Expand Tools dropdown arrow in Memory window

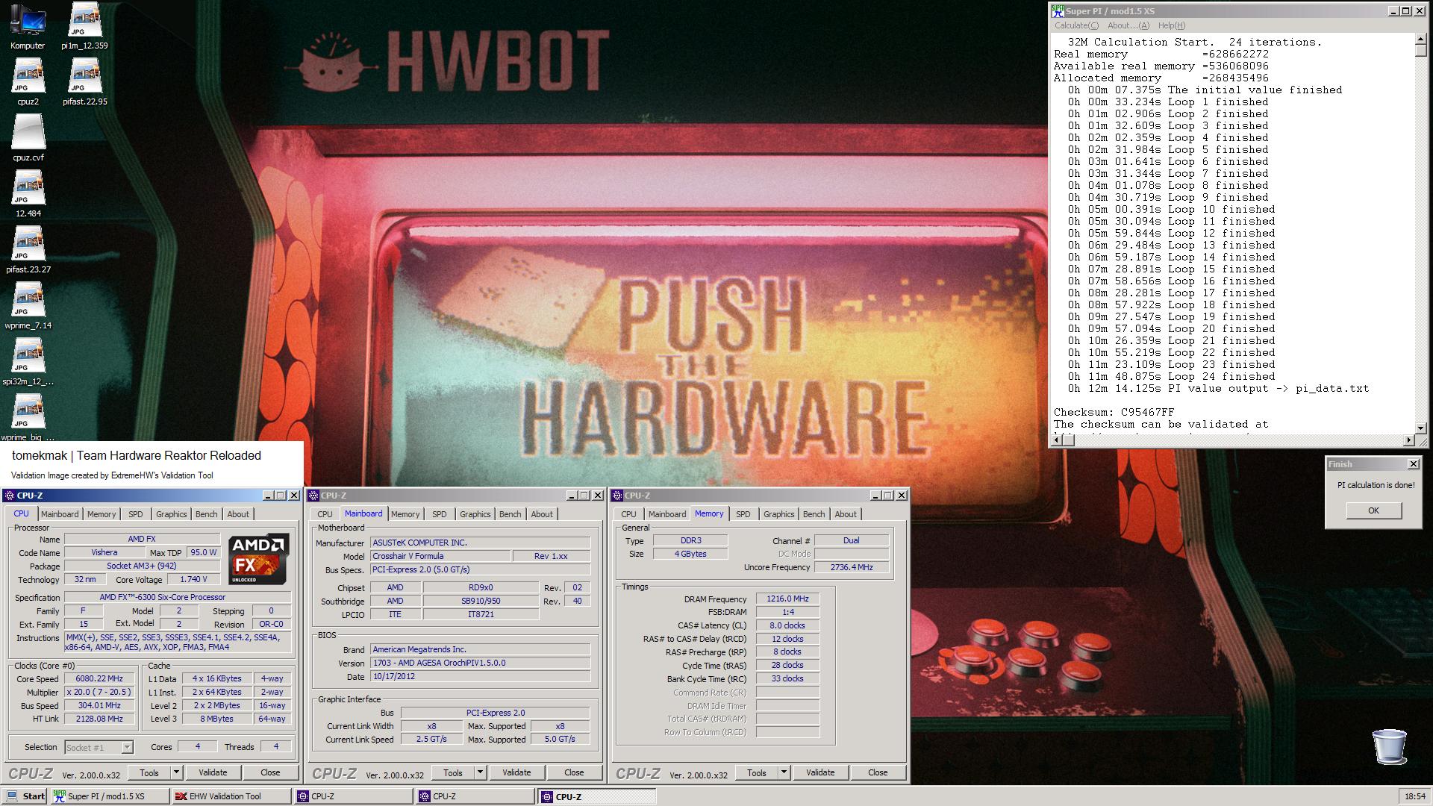pos(784,772)
